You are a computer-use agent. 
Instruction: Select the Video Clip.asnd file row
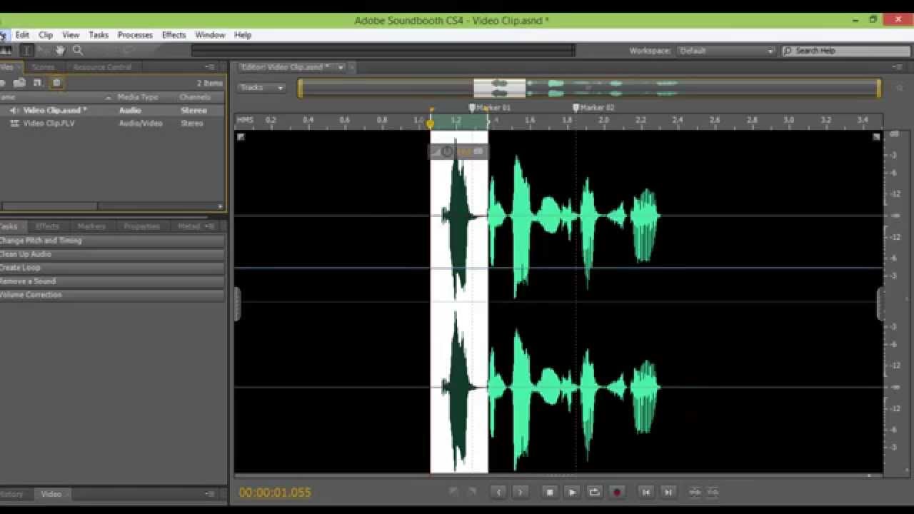click(x=113, y=111)
